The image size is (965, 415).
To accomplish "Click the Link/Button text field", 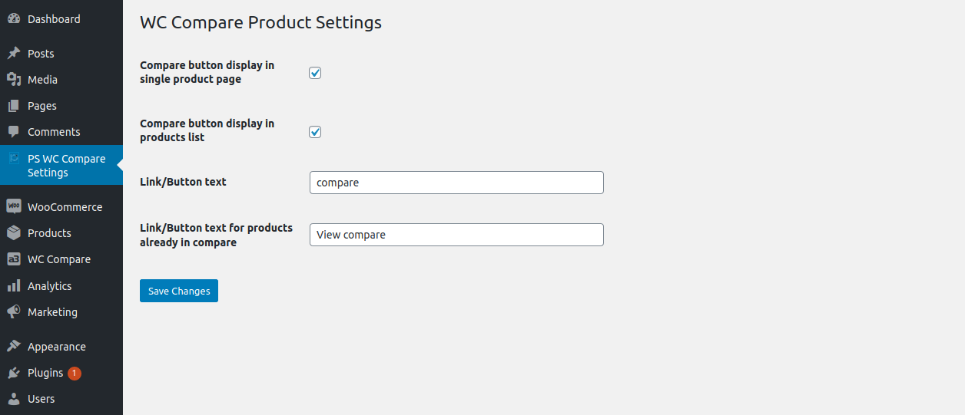I will tap(456, 183).
